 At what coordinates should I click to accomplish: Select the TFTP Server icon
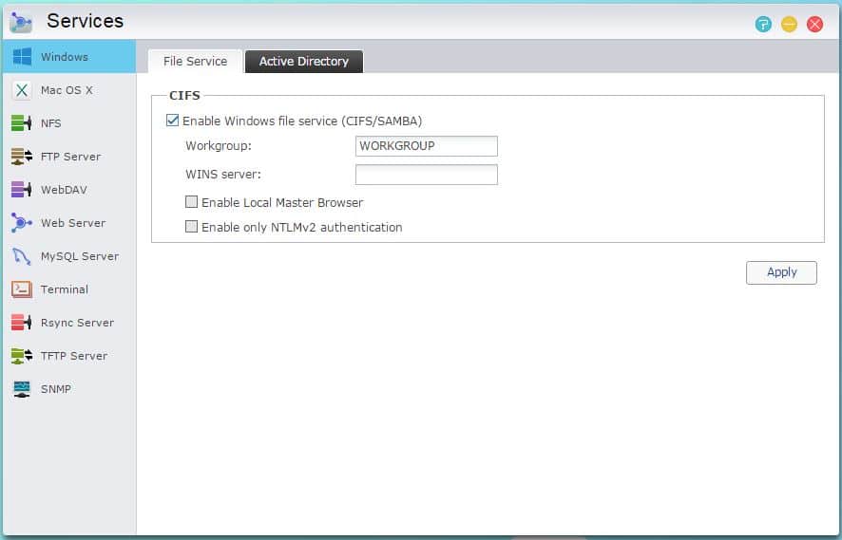click(x=22, y=356)
